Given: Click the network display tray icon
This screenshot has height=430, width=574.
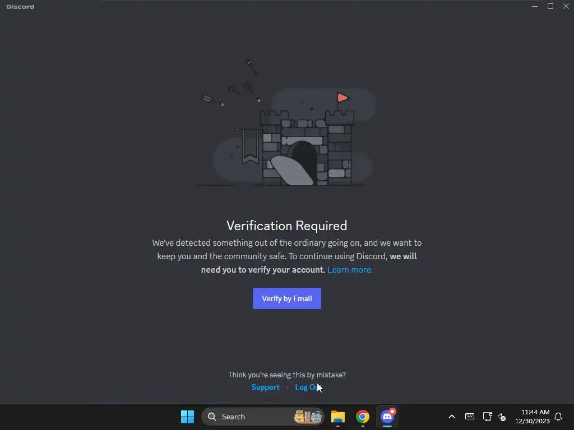Looking at the screenshot, I should point(487,417).
